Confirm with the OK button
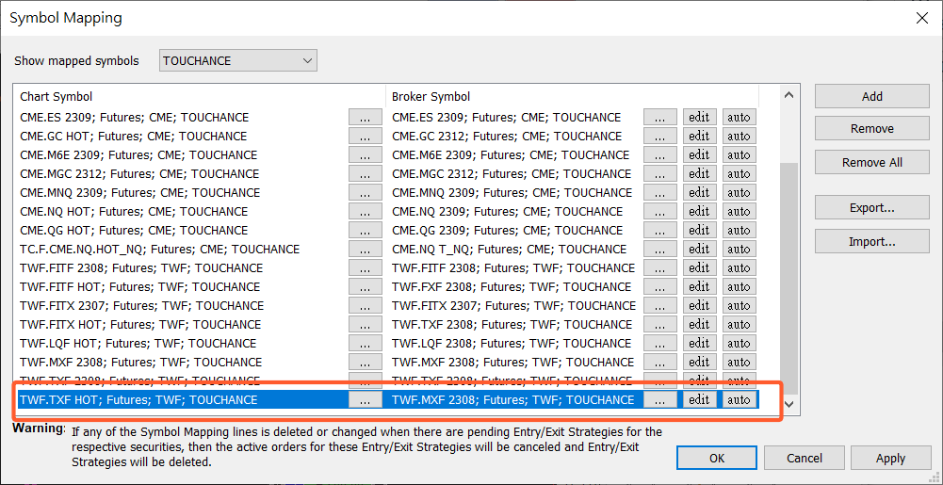943x485 pixels. click(x=716, y=458)
